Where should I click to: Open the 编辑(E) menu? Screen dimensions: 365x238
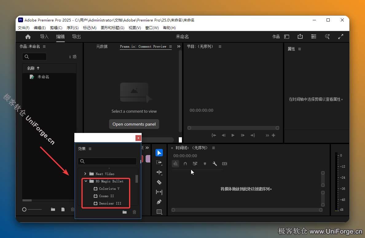pos(40,28)
